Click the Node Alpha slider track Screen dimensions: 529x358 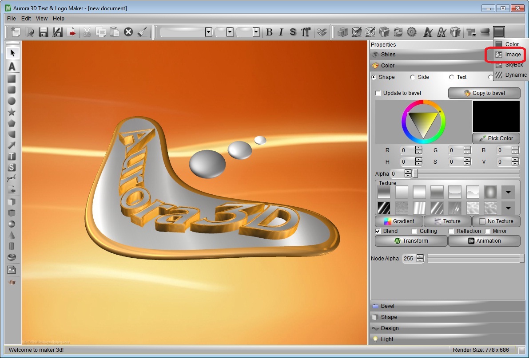click(476, 259)
